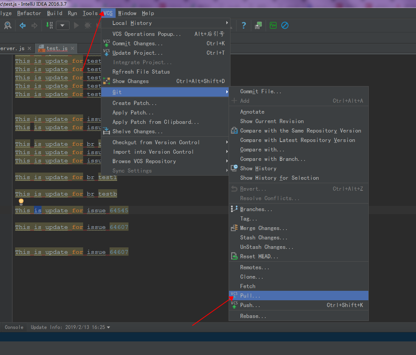Select Annotate in Git submenu
Image resolution: width=416 pixels, height=355 pixels.
tap(299, 112)
